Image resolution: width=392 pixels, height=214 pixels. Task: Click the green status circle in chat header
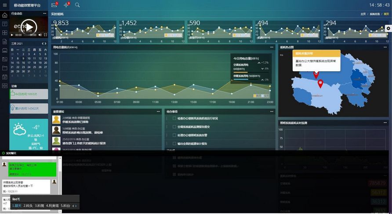(x=3, y=153)
